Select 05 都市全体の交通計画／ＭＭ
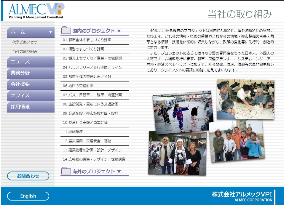 coord(95,77)
